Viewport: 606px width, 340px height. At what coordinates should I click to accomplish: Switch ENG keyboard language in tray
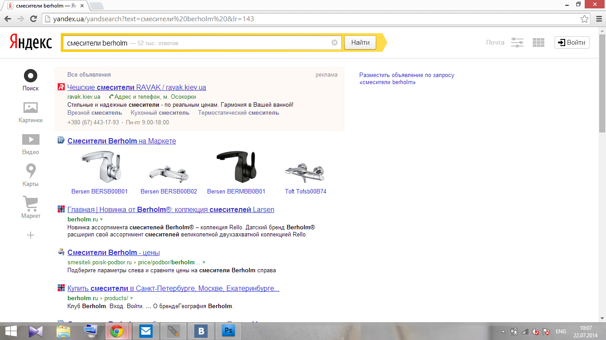point(561,332)
